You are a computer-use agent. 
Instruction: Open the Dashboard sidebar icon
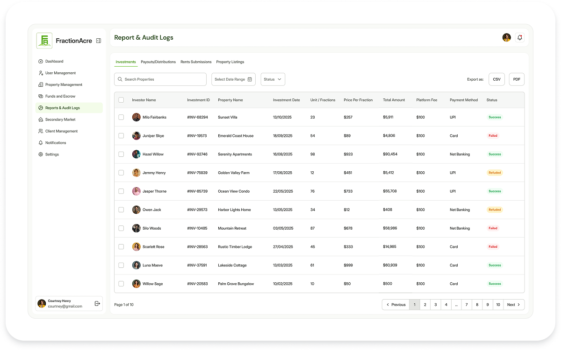pos(40,61)
